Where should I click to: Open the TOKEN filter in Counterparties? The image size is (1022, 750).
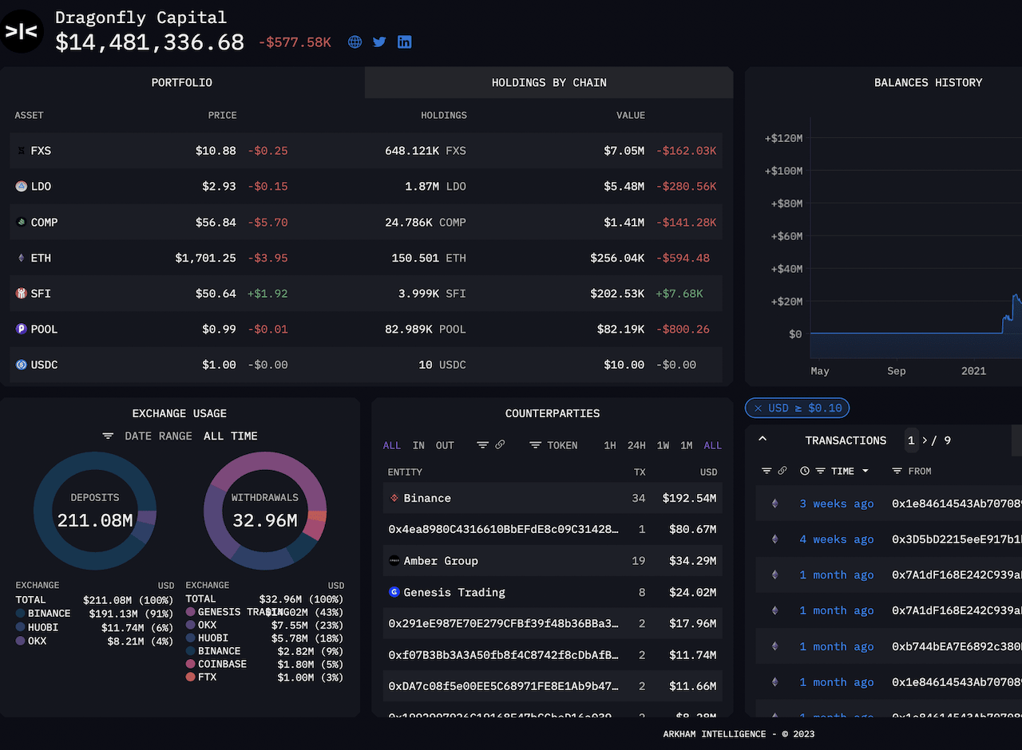[554, 445]
